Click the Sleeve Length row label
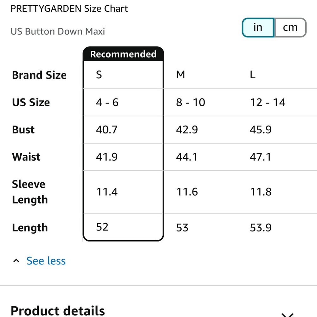This screenshot has height=317, width=317. (30, 192)
